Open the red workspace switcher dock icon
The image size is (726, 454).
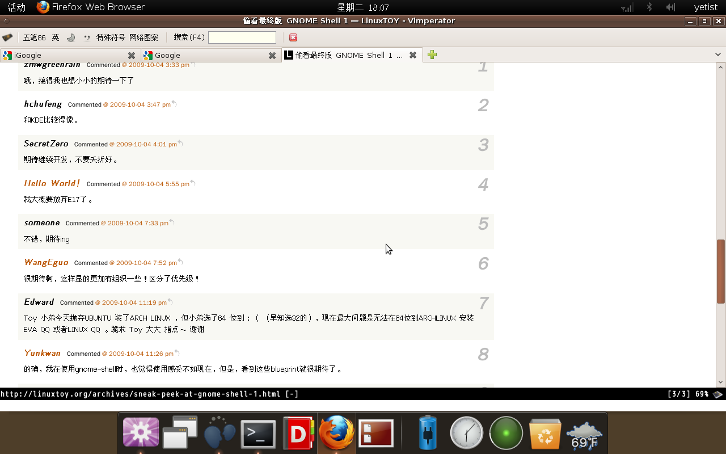[x=376, y=434]
